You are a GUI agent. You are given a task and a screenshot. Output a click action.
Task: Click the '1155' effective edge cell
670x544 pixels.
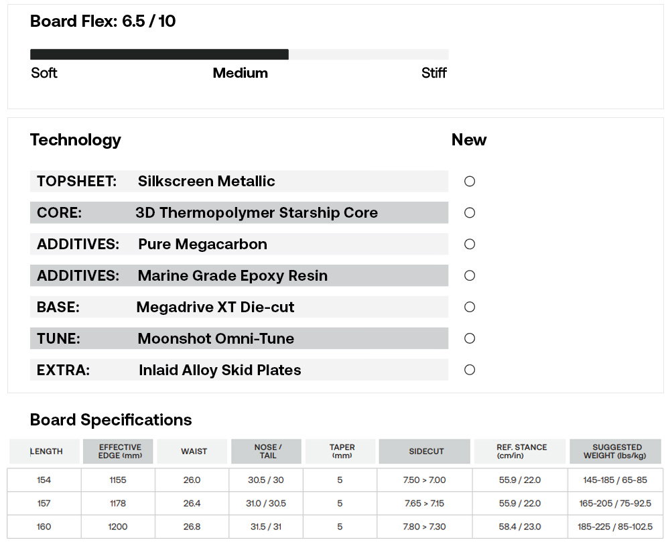(118, 480)
